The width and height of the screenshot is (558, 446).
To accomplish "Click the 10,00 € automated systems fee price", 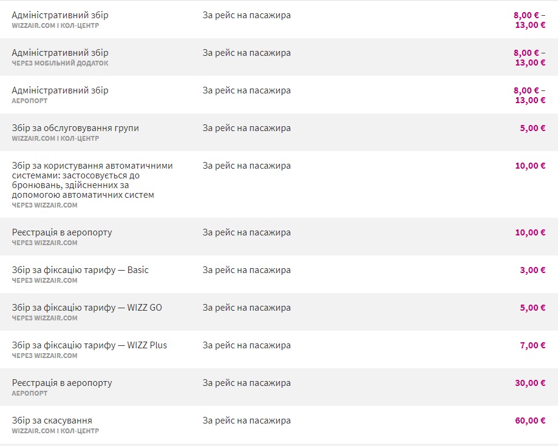I will point(530,166).
